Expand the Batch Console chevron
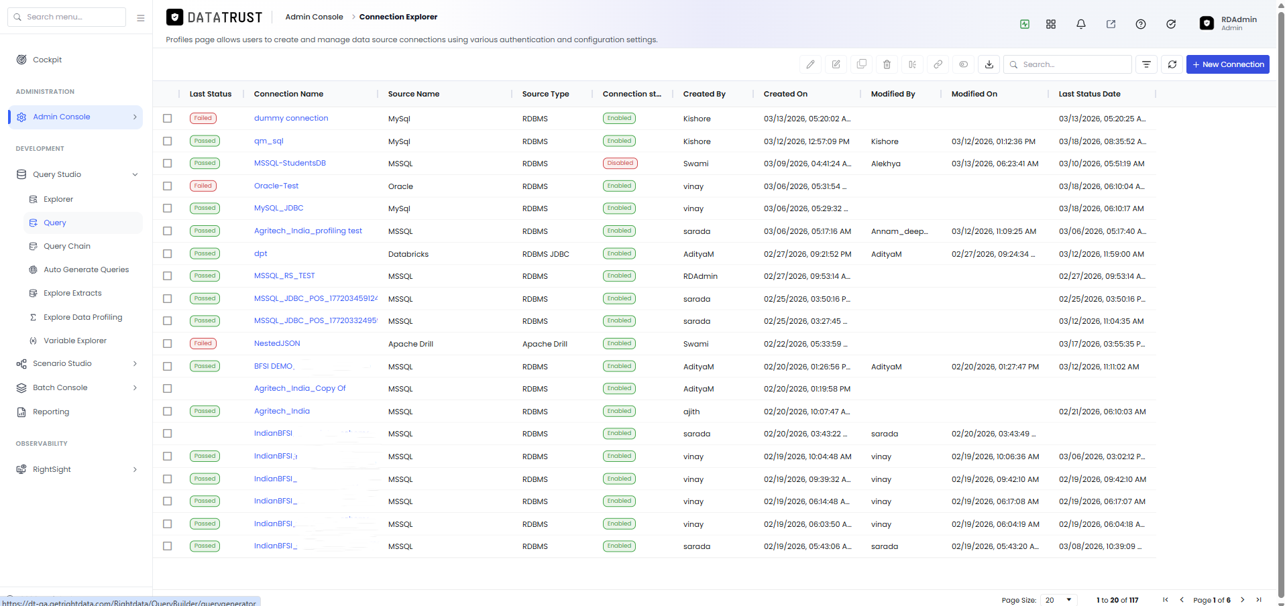Screen dimensions: 1285x606 [135, 388]
